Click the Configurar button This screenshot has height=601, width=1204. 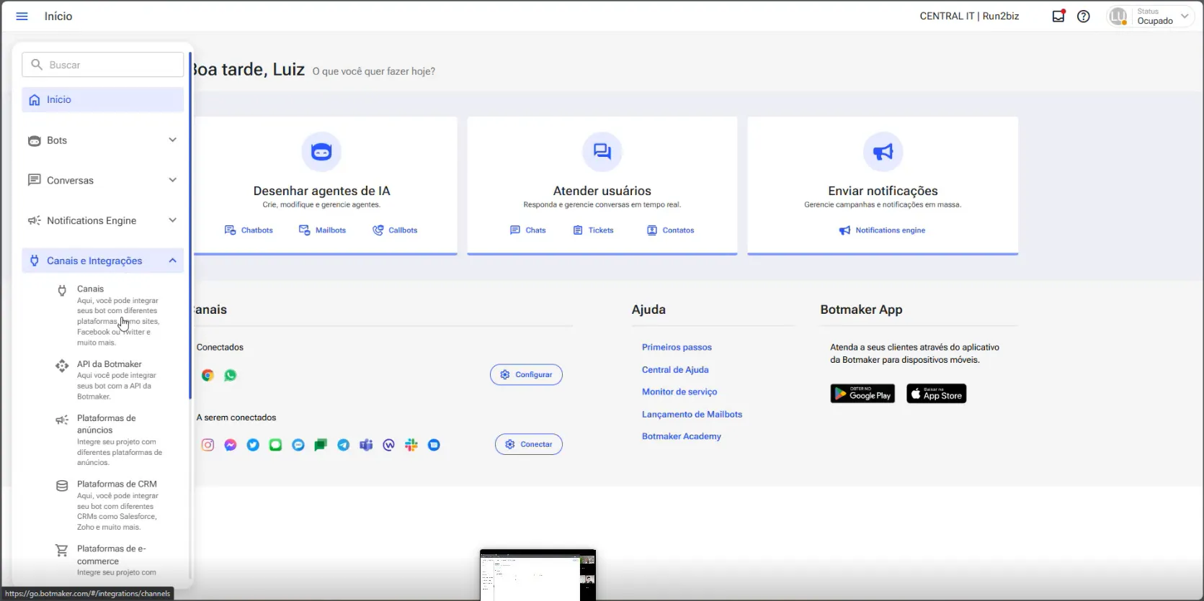pos(526,374)
